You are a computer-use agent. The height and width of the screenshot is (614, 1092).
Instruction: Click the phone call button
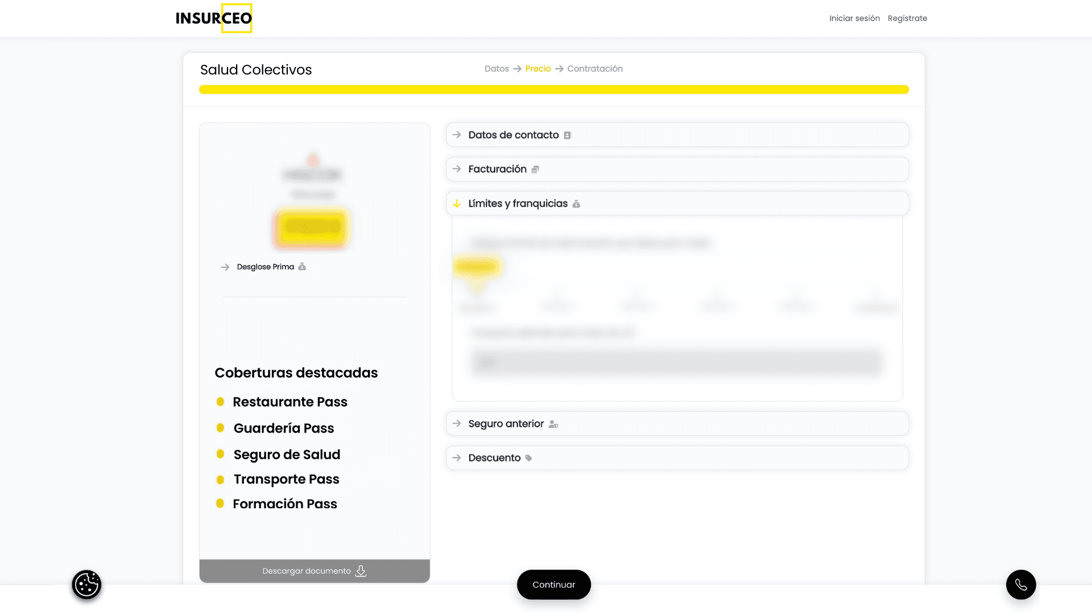pos(1021,584)
